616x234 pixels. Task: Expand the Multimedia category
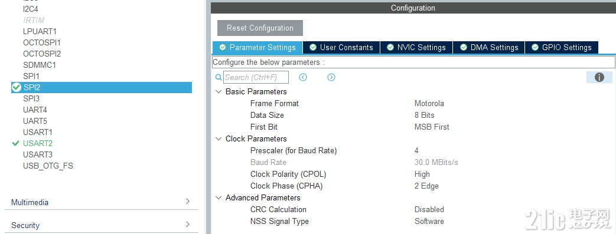point(187,202)
